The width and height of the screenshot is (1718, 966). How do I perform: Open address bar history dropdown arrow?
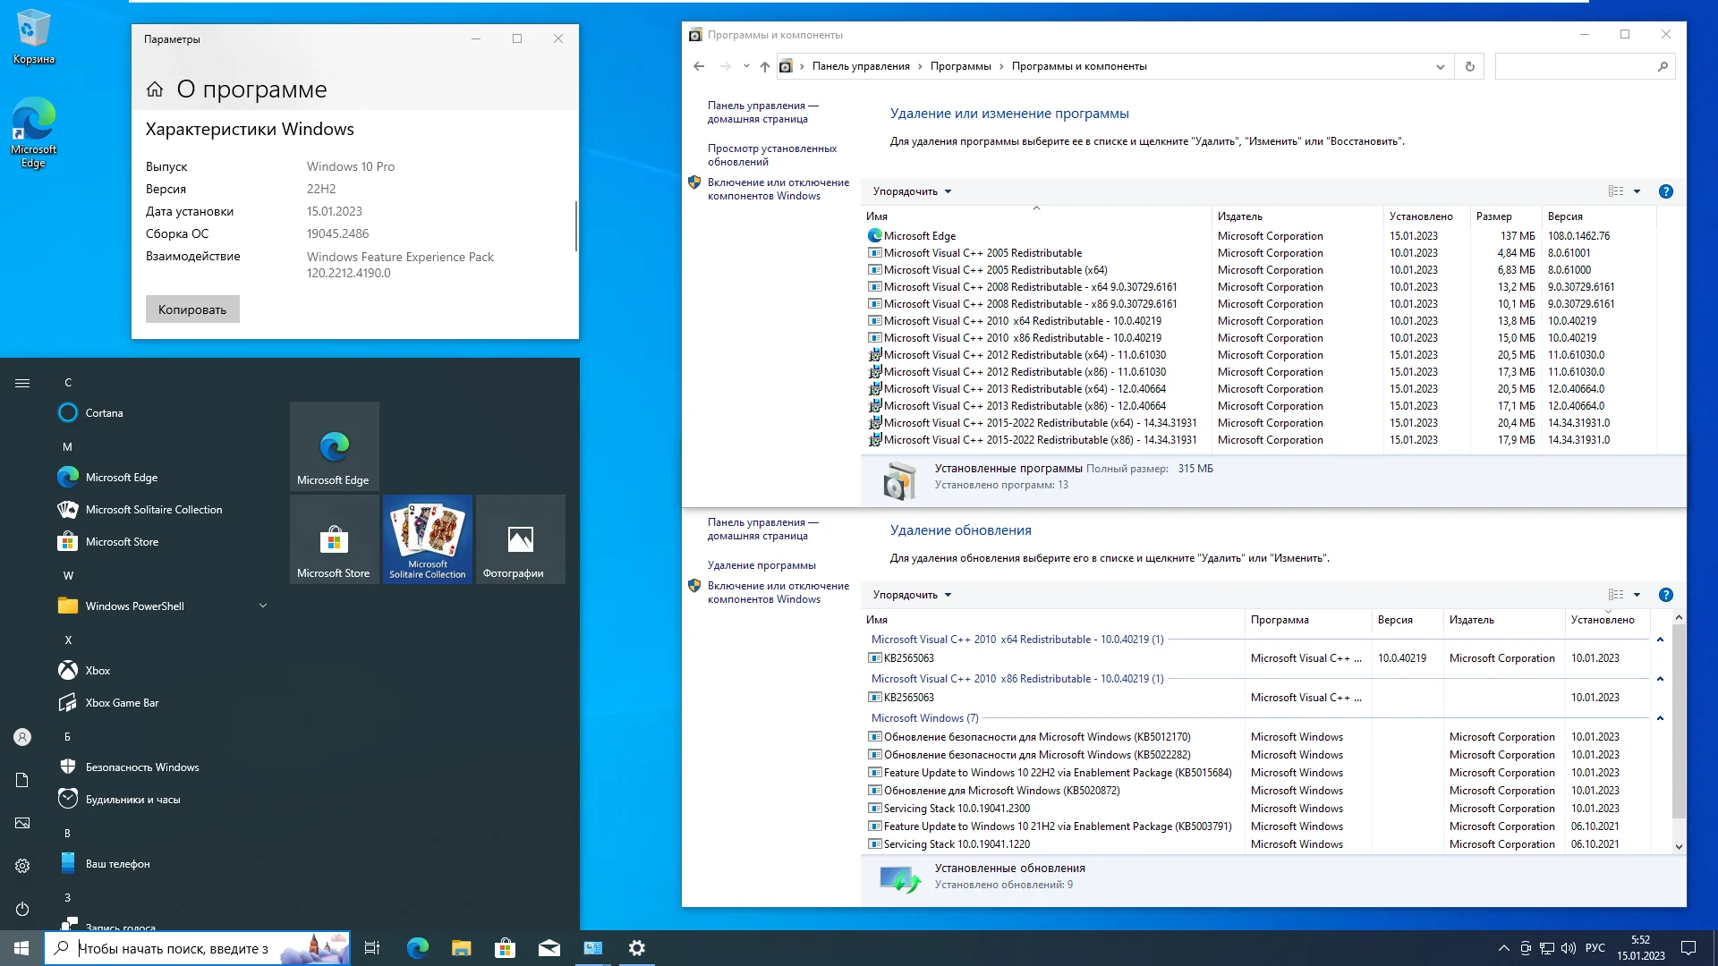coord(1440,66)
